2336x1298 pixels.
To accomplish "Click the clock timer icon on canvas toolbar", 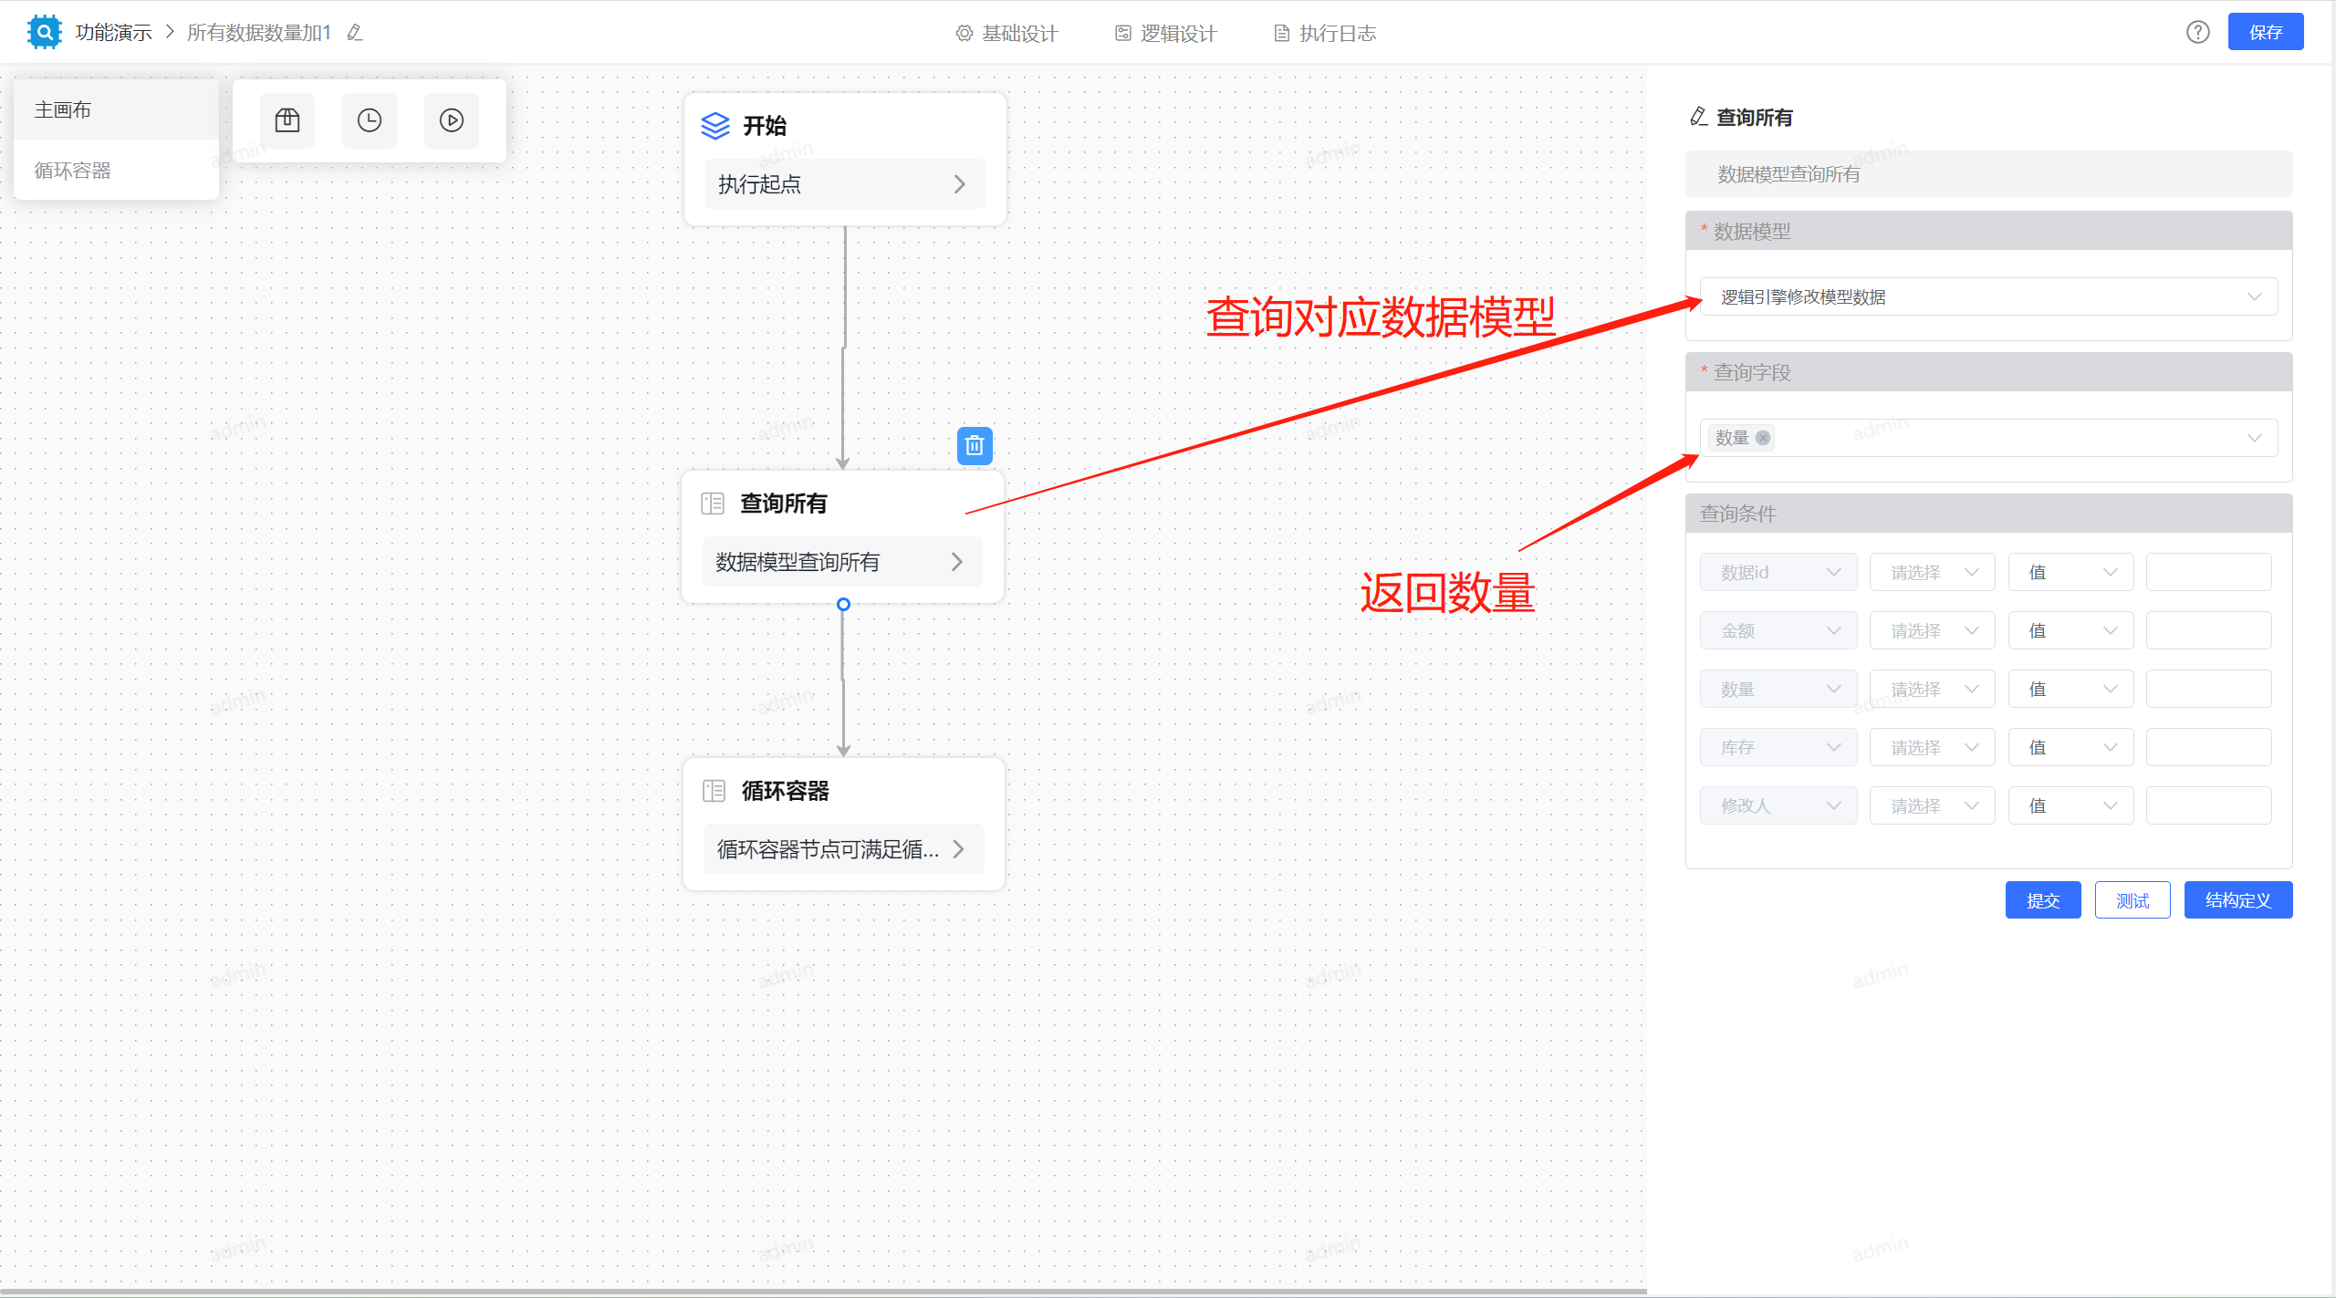I will click(x=369, y=119).
